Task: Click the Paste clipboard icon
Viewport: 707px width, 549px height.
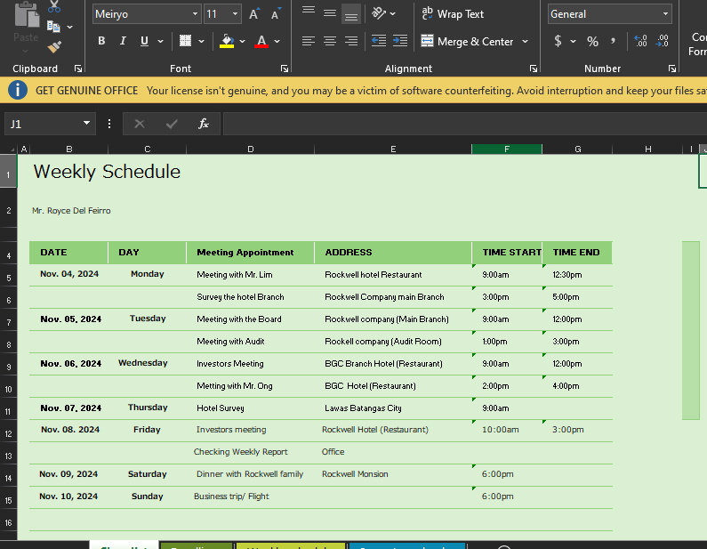Action: [26, 14]
